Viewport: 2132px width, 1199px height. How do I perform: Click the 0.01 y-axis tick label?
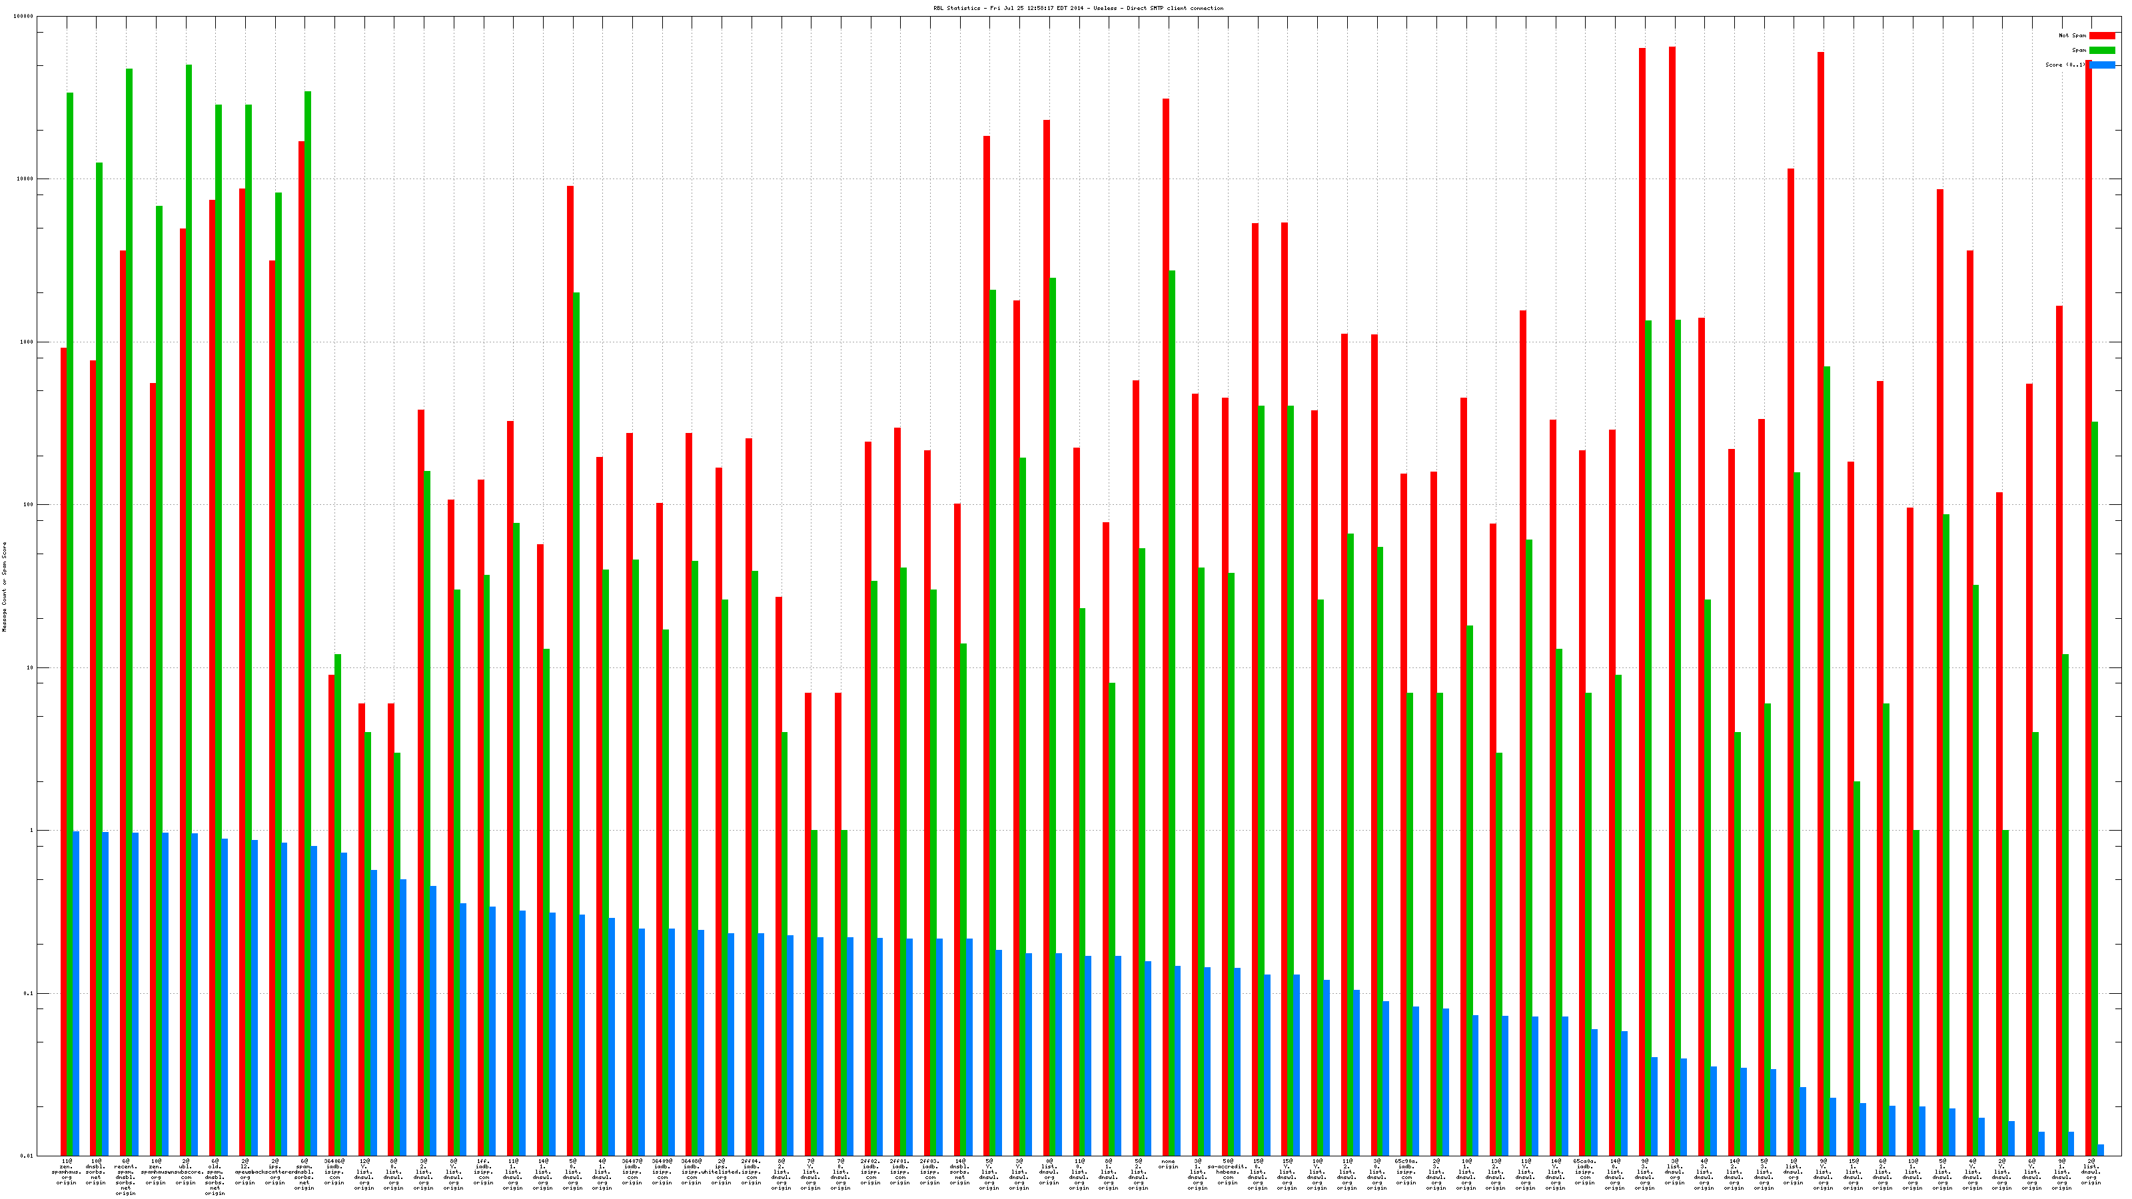point(28,1156)
